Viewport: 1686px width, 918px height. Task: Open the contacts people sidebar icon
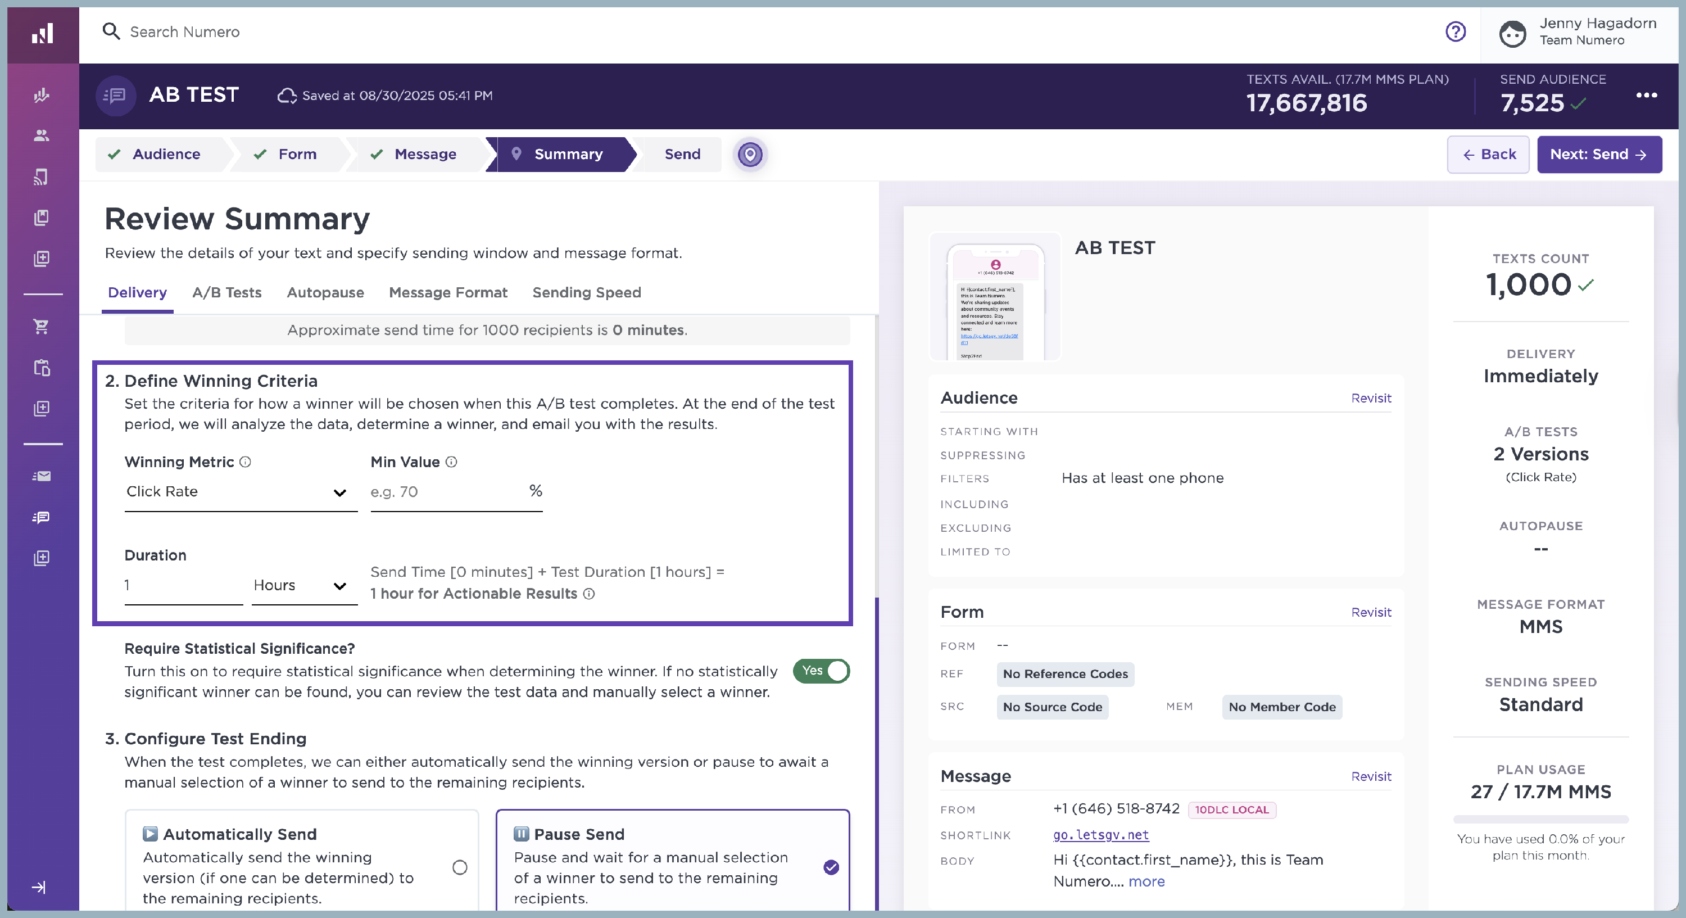pos(41,135)
